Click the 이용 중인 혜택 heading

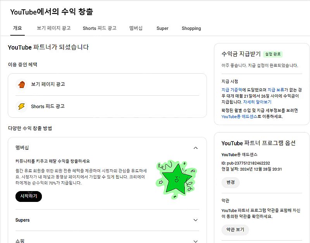click(x=22, y=65)
